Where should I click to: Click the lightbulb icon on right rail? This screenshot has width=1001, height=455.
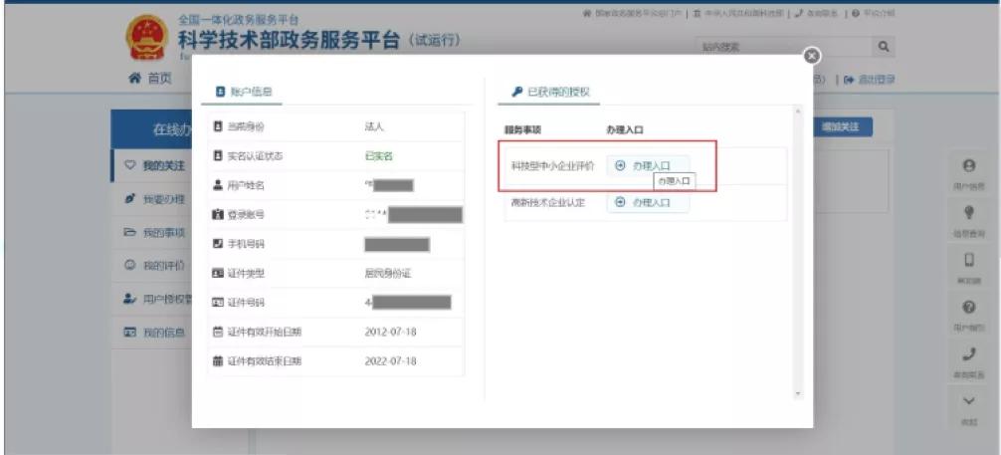click(968, 214)
